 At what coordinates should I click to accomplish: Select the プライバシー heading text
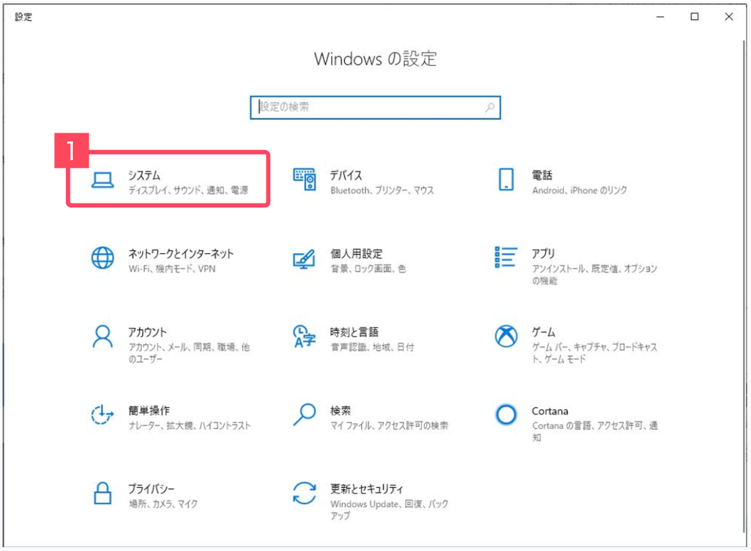(151, 489)
